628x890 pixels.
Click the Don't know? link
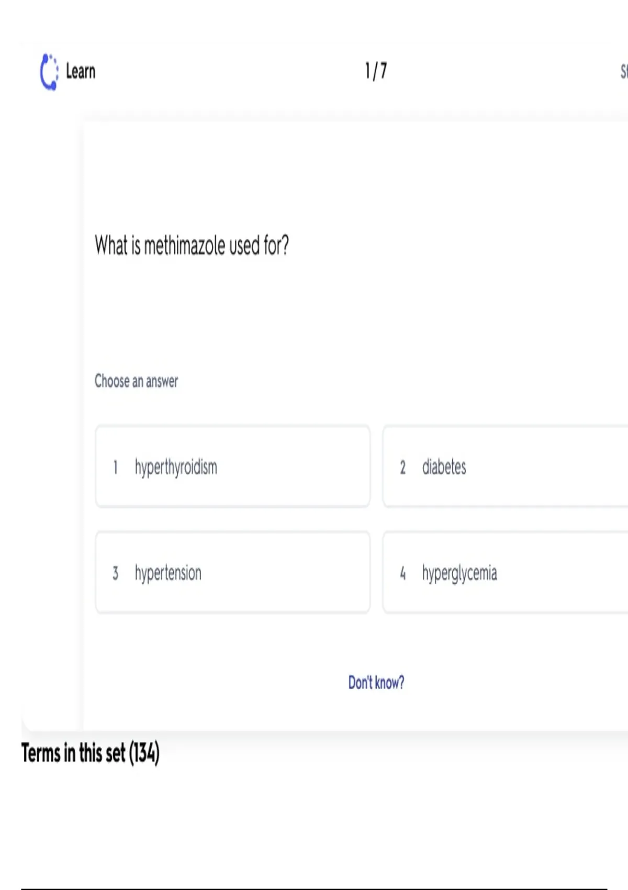[376, 683]
